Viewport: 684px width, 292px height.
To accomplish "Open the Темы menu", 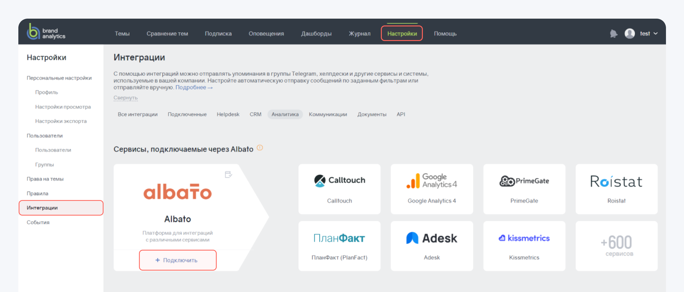I will click(122, 34).
